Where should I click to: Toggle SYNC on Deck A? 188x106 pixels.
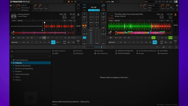14,21
